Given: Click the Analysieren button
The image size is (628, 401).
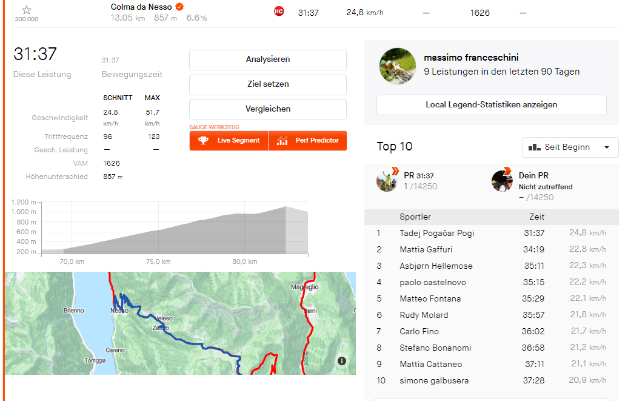Looking at the screenshot, I should click(x=268, y=59).
